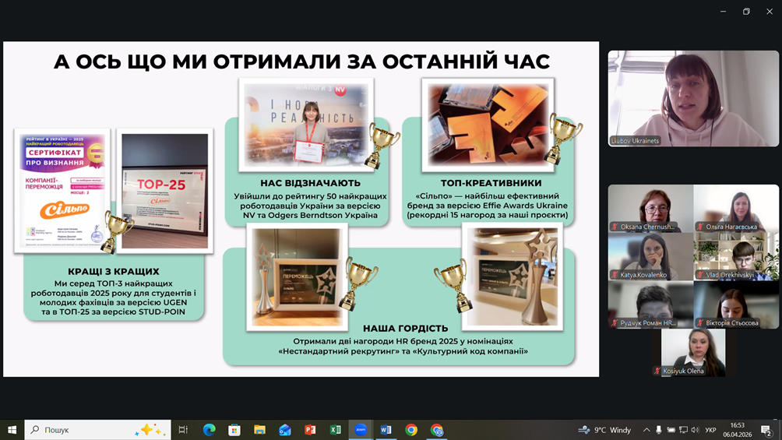Screen dimensions: 782x440
Task: Open File Explorer from the taskbar
Action: coord(259,430)
